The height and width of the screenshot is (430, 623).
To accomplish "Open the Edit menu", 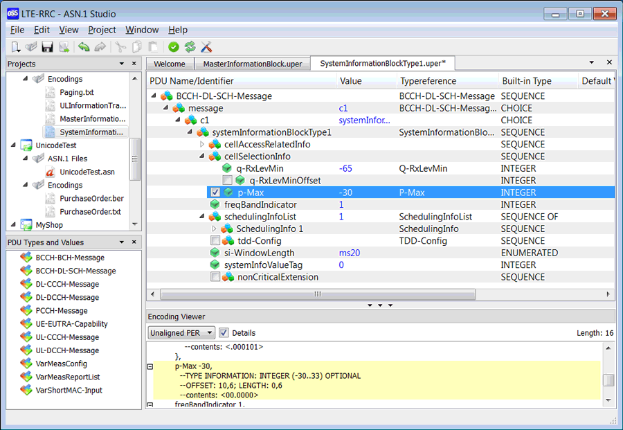I will click(x=42, y=30).
